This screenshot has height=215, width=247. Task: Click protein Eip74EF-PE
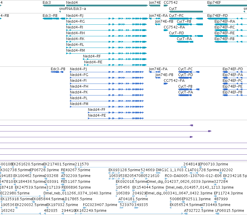pos(232,86)
